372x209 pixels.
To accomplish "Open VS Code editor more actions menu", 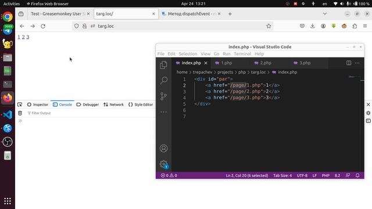I will click(357, 63).
